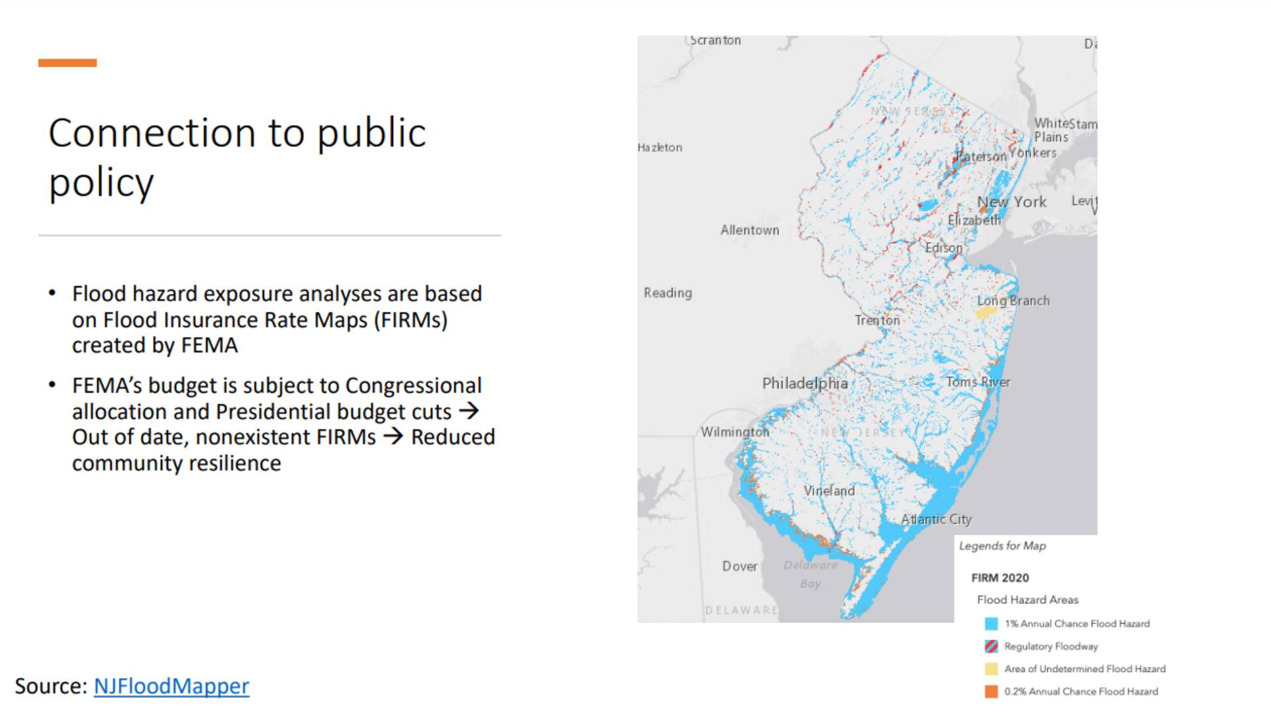This screenshot has width=1271, height=715.
Task: Click the 'Flood Hazard Areas' legend subheading
Action: click(x=1027, y=600)
